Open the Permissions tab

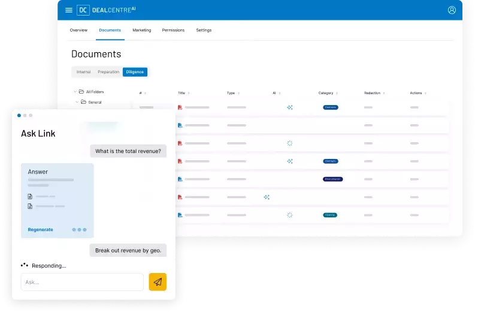coord(173,30)
